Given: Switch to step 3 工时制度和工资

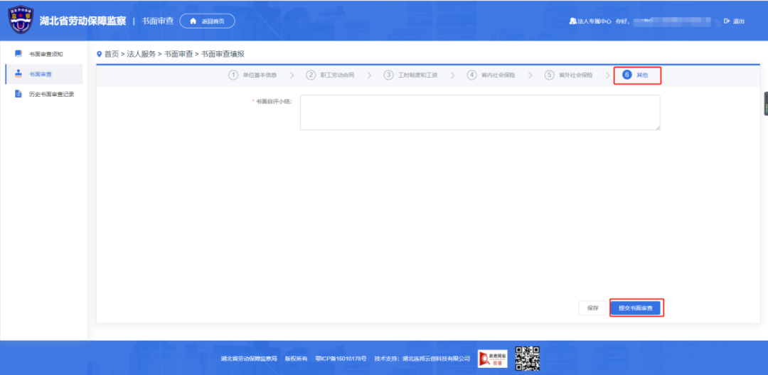Looking at the screenshot, I should (x=410, y=75).
